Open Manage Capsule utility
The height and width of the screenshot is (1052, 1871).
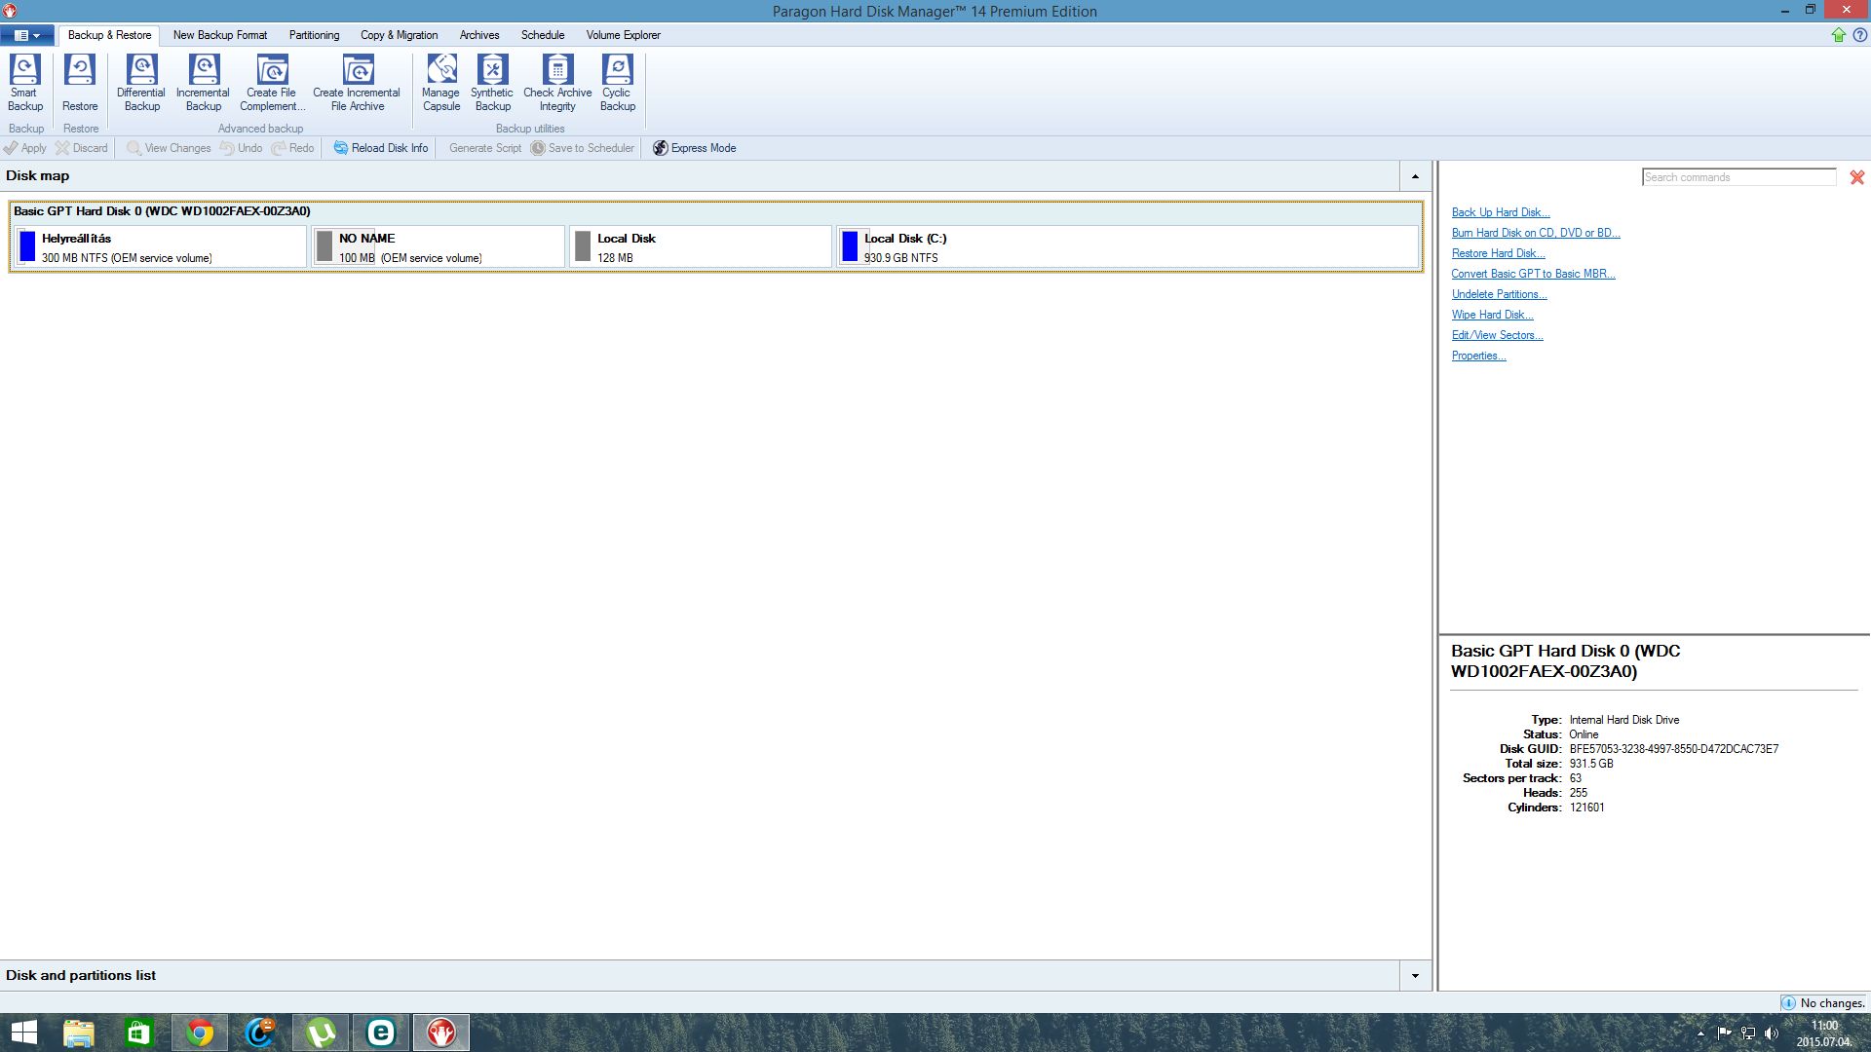tap(441, 83)
